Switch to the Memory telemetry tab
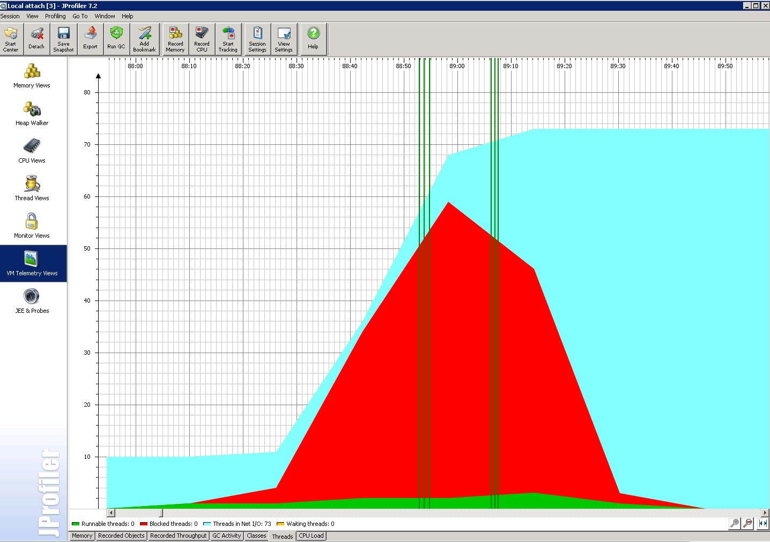770x542 pixels. (82, 536)
